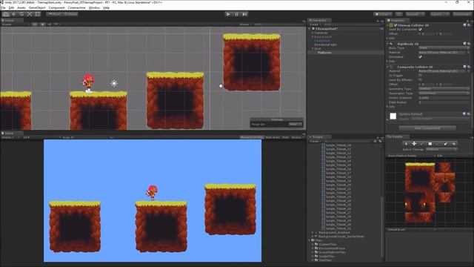Disable the Tilemap Collider 2D component checkbox
This screenshot has height=267, width=474.
[x=395, y=25]
